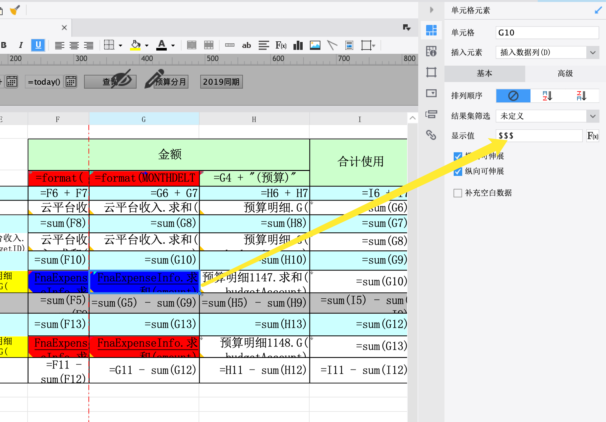
Task: Uncheck 纵向可伸展 checkbox
Action: (x=458, y=171)
